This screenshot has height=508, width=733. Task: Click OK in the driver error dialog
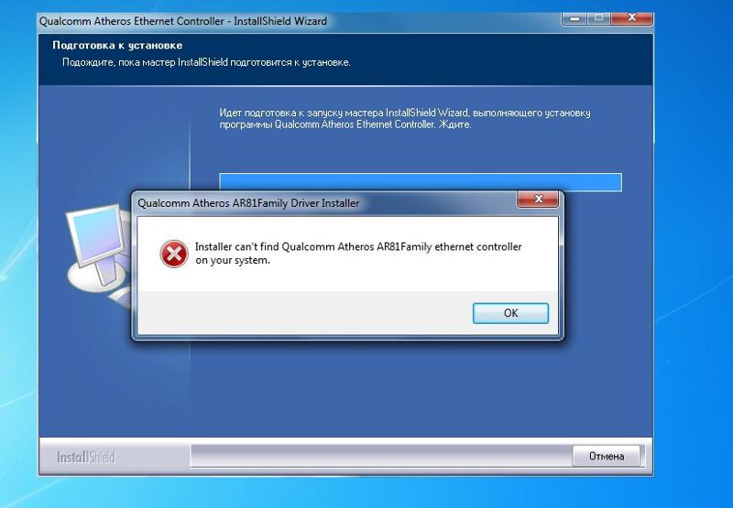pos(510,313)
